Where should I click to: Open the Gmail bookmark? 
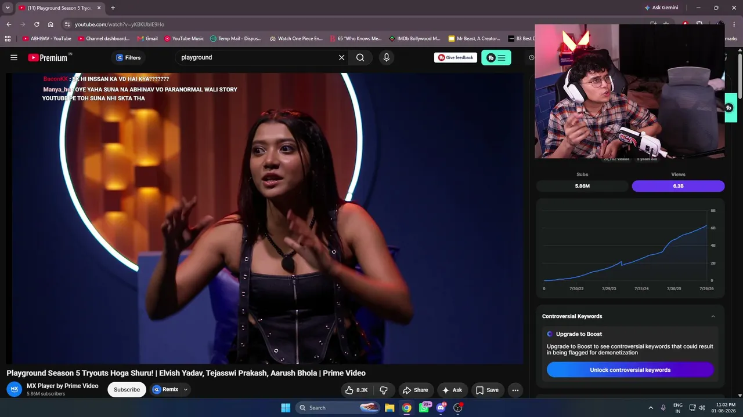pos(147,39)
